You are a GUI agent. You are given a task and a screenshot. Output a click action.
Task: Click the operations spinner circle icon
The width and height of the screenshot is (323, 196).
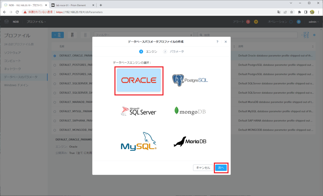(x=291, y=22)
